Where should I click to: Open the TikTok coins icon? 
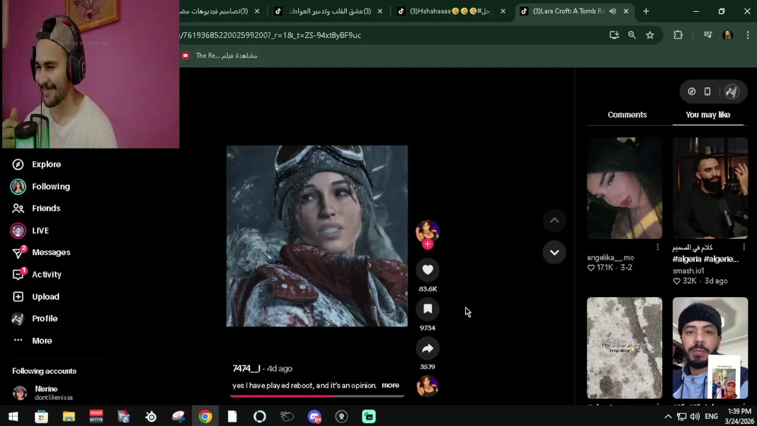click(691, 91)
